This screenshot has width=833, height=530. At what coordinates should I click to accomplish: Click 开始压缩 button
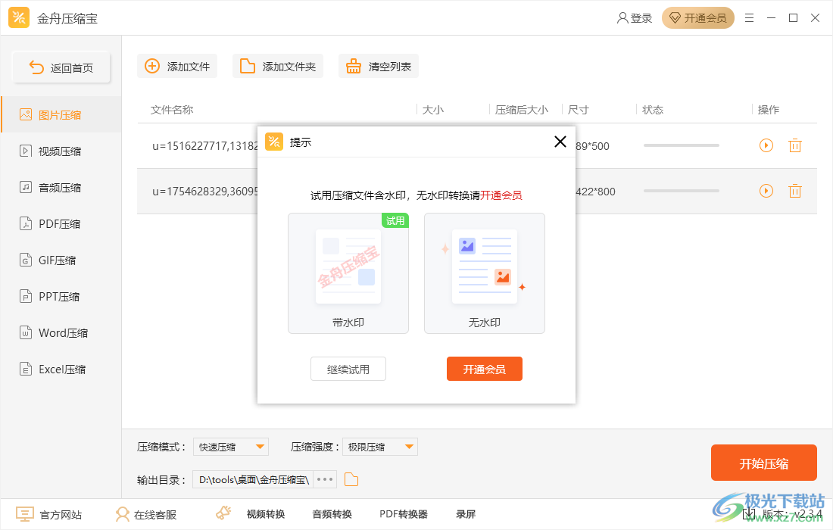[763, 463]
